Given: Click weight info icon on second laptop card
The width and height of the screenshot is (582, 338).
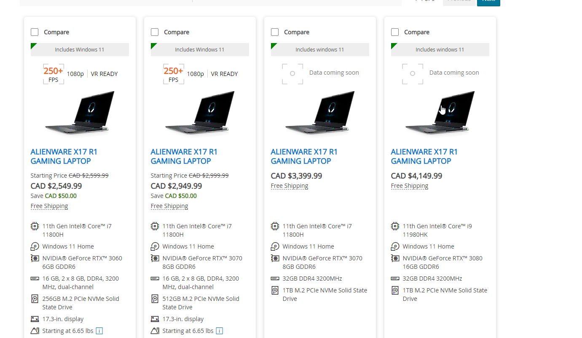Looking at the screenshot, I should coord(220,331).
